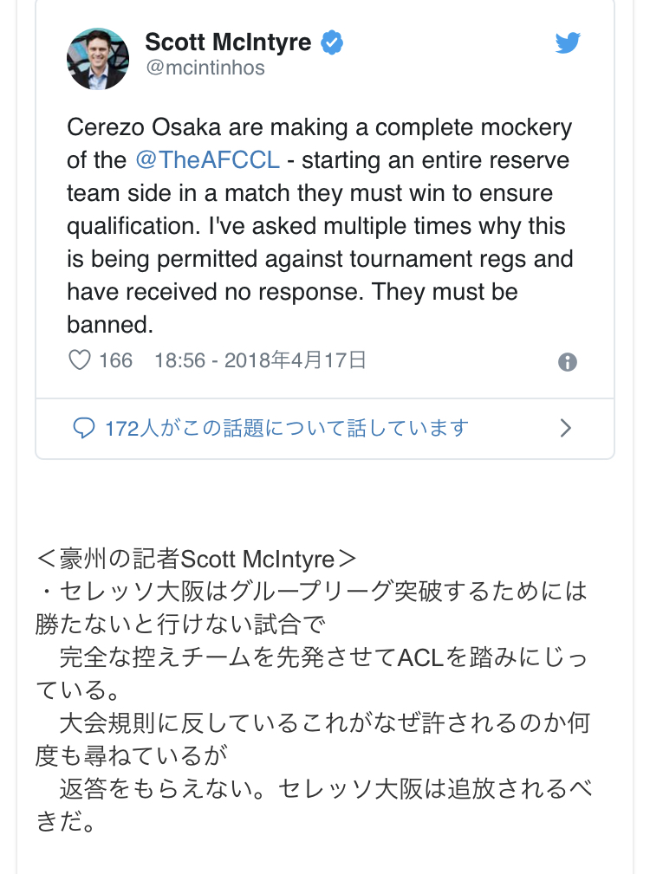The height and width of the screenshot is (874, 650).
Task: Click the line 大会規則に反しているこれが
Action: 324,723
